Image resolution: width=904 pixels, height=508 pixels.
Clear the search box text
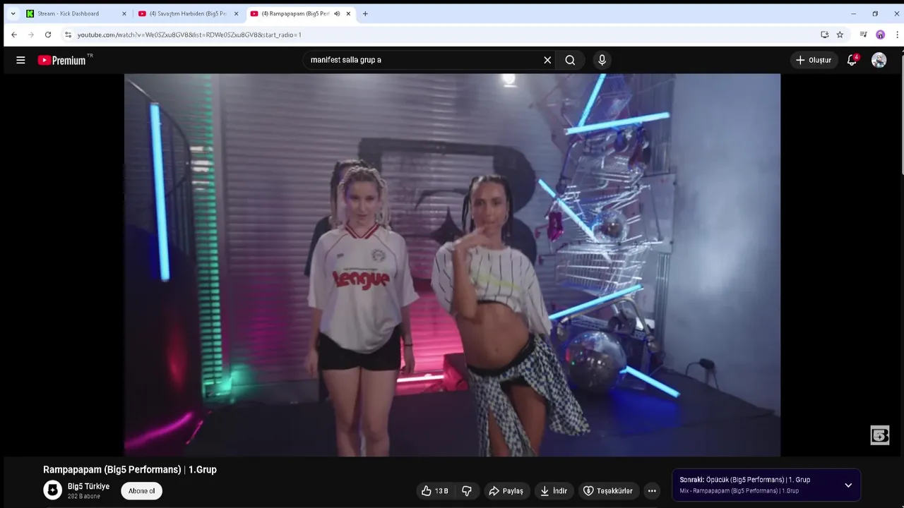[547, 60]
